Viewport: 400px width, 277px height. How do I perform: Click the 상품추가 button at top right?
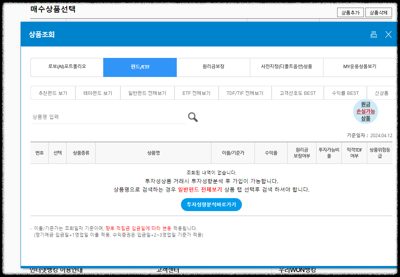coord(350,12)
